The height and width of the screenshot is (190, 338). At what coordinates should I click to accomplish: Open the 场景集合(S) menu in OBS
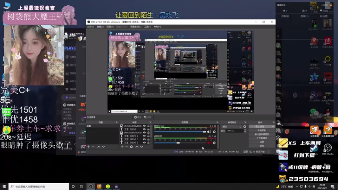(136, 27)
